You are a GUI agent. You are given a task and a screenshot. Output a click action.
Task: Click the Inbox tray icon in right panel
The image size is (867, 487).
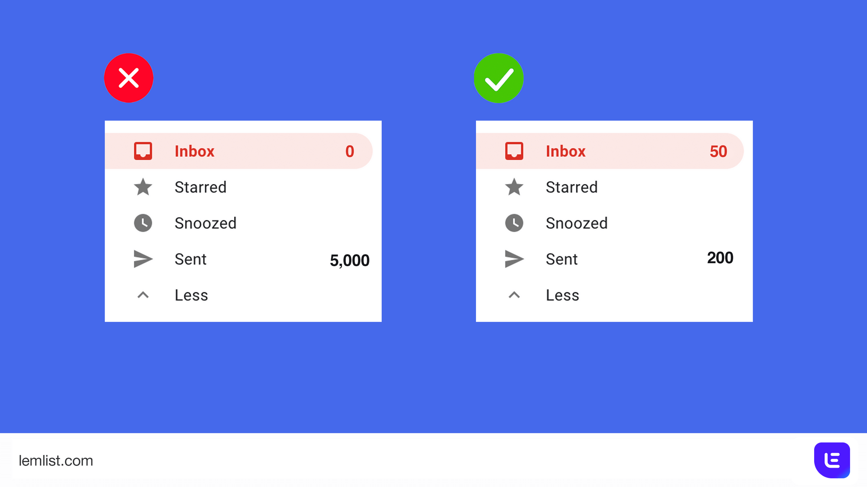(x=514, y=151)
